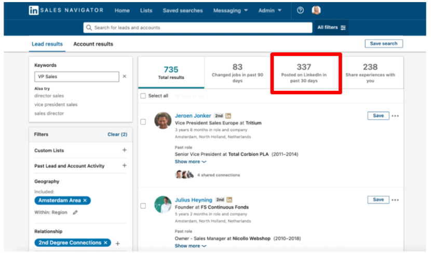The height and width of the screenshot is (253, 431).
Task: Open Julius Heyning's profile photo
Action: tap(163, 204)
